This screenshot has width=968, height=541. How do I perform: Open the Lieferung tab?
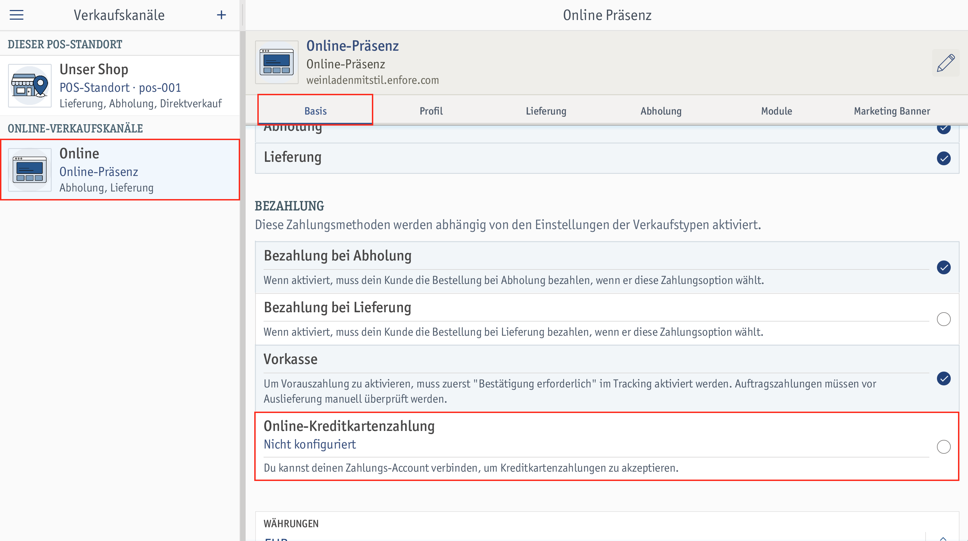tap(546, 111)
